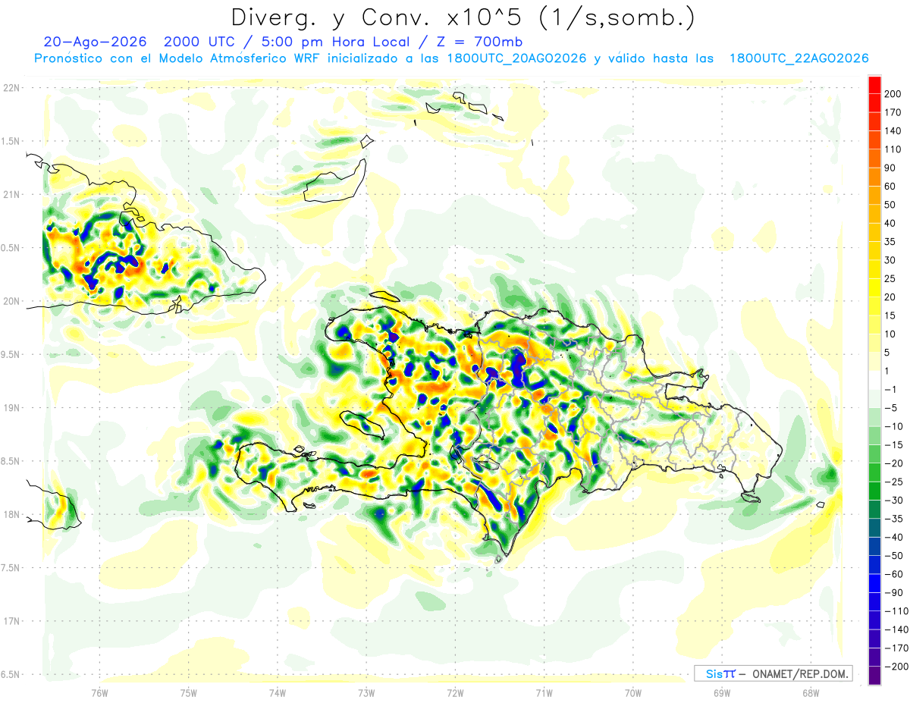Click the '1.5N' latitude label
The height and width of the screenshot is (703, 910).
coord(10,141)
